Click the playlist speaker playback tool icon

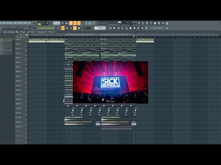(x=24, y=32)
